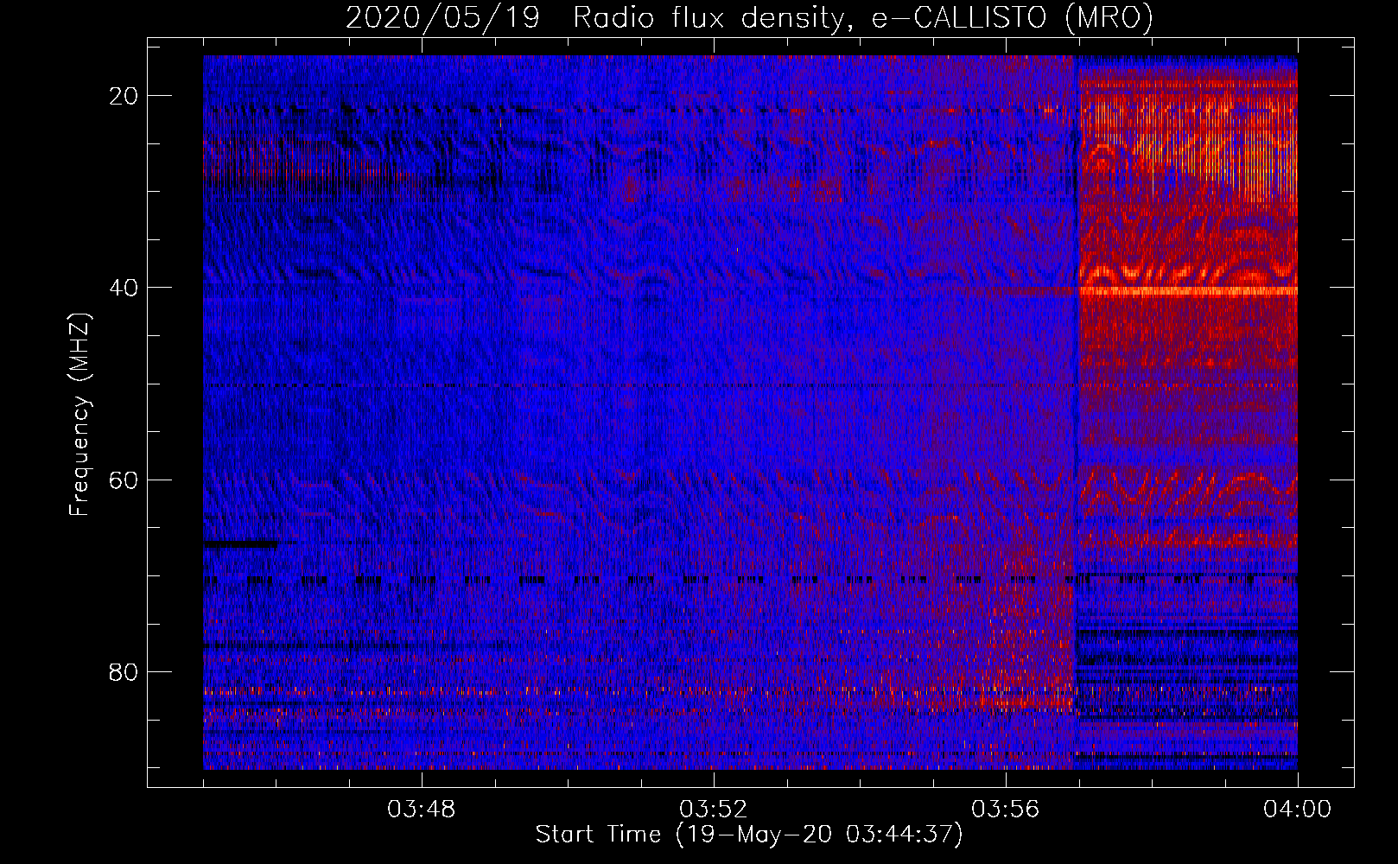Click the 20 MHz frequency tick label
Screen dimensions: 1398x864
pyautogui.click(x=124, y=95)
